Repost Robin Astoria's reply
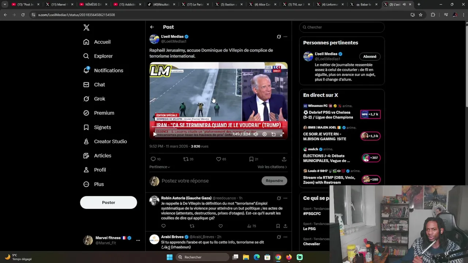468x263 pixels. [192, 226]
